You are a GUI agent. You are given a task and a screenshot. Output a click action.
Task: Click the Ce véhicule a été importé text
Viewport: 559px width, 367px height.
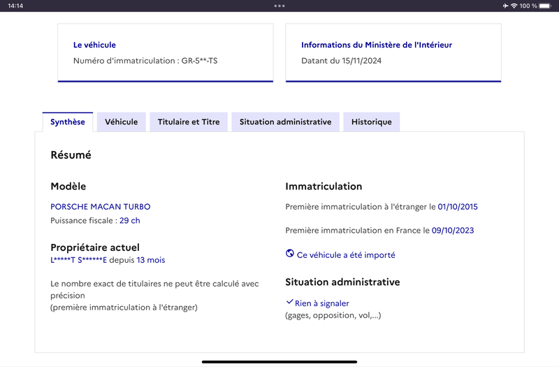click(x=346, y=255)
